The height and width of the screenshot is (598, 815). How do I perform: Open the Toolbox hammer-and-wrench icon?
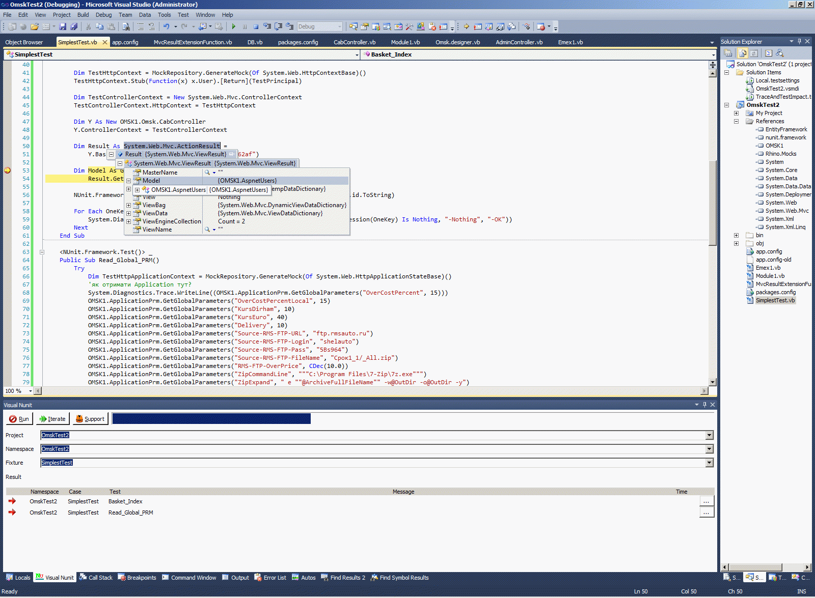(x=409, y=26)
